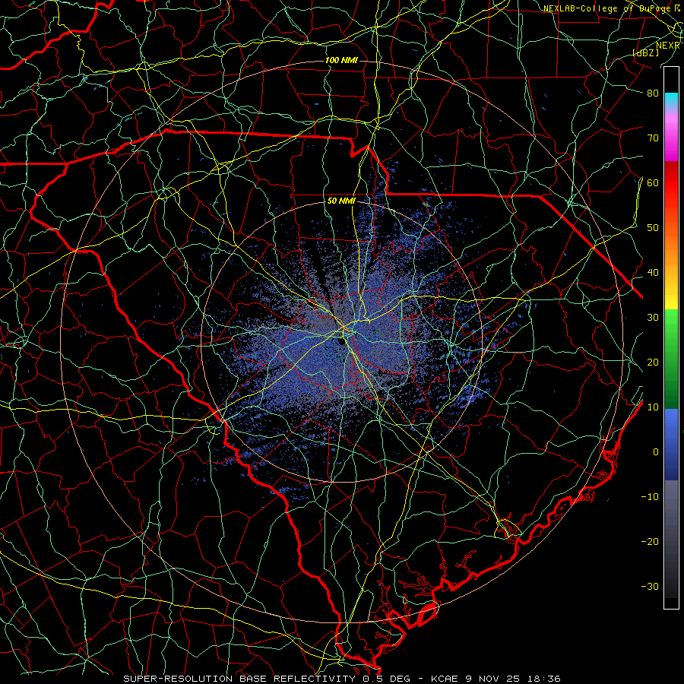Click the KCAE radar site black dot

tap(341, 341)
